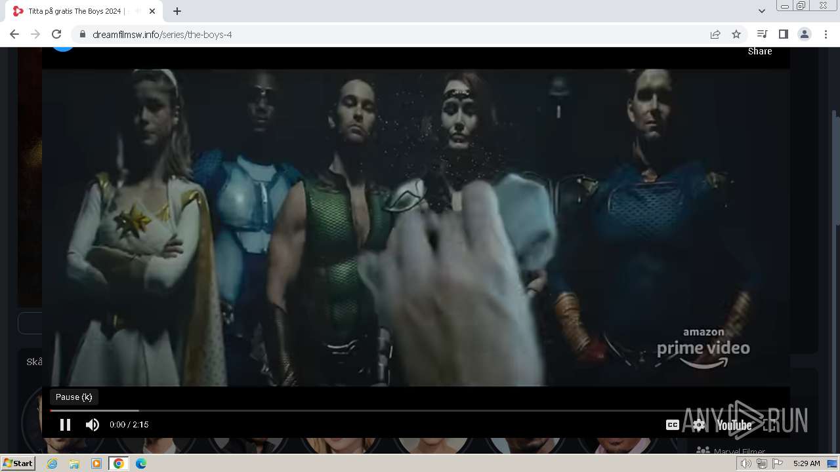Open the Chrome three-dot menu
This screenshot has height=472, width=840.
point(826,34)
